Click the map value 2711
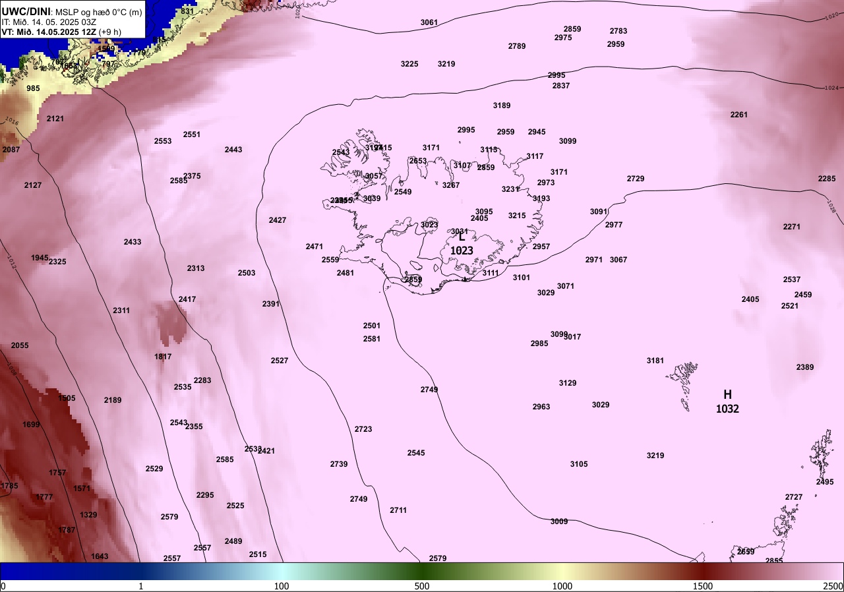The height and width of the screenshot is (592, 844). (398, 510)
